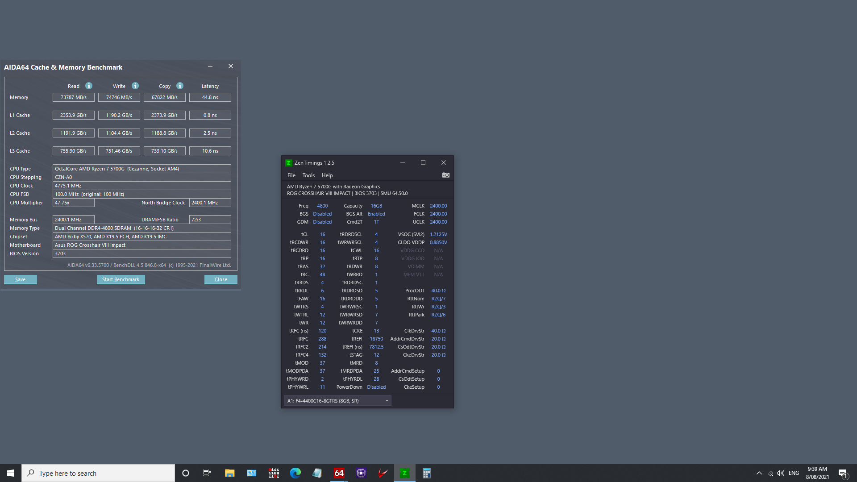Click L3 Cache Copy value 733.10 GB/s
Image resolution: width=857 pixels, height=482 pixels.
coord(165,151)
